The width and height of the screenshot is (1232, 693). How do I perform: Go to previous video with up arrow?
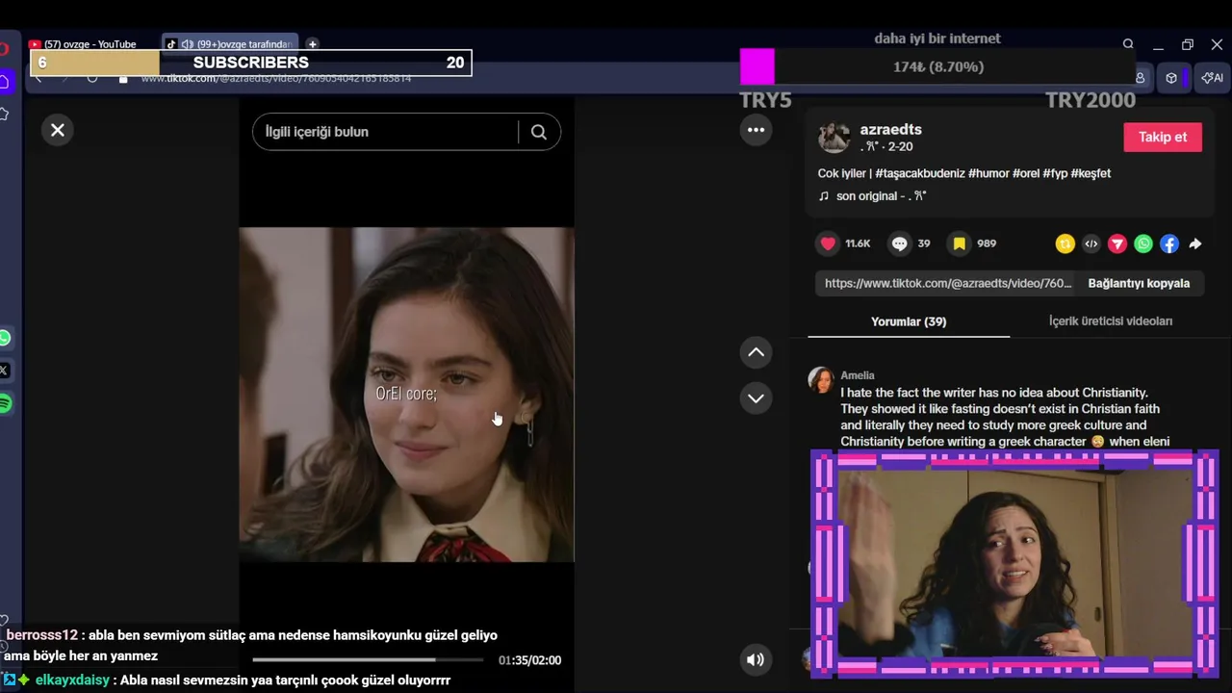pos(756,352)
